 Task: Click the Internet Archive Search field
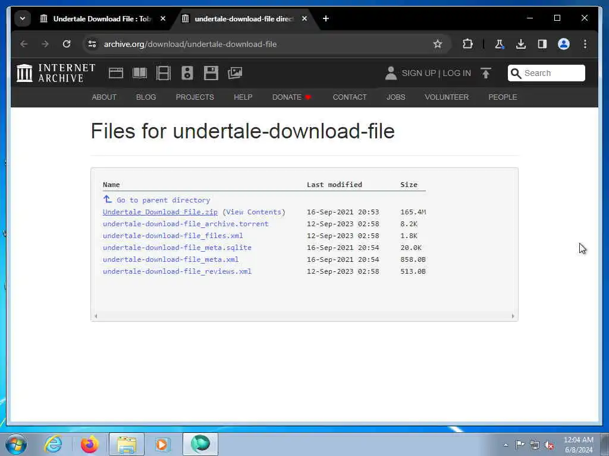pyautogui.click(x=547, y=73)
